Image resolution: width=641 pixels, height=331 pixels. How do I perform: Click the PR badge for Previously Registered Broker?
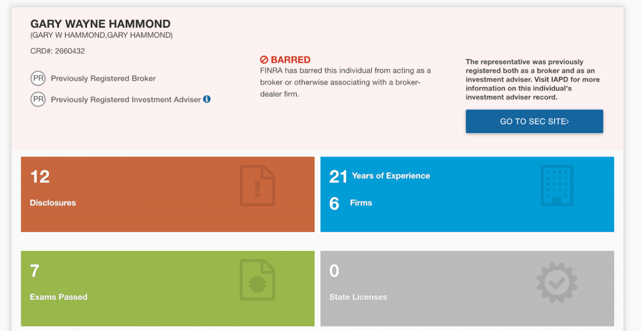coord(38,78)
